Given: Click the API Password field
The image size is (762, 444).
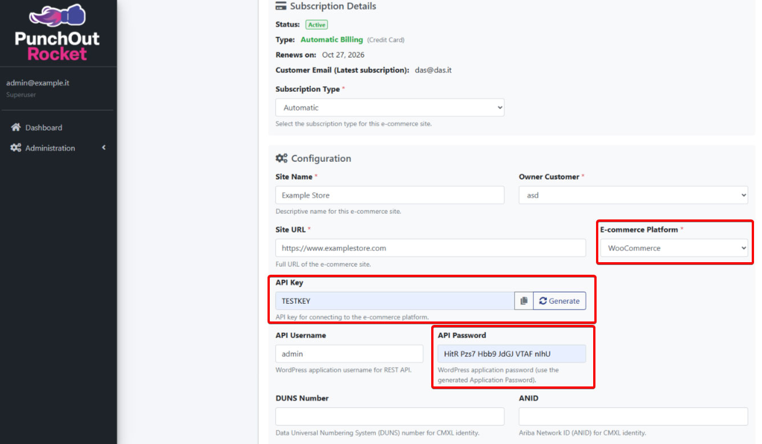Looking at the screenshot, I should [511, 354].
